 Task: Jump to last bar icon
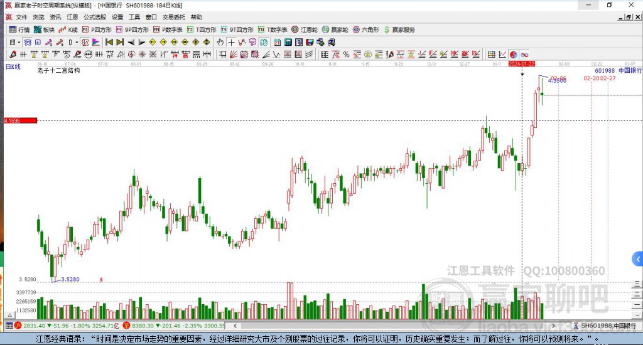pos(120,42)
